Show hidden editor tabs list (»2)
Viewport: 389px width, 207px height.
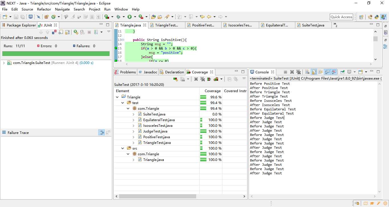(335, 25)
